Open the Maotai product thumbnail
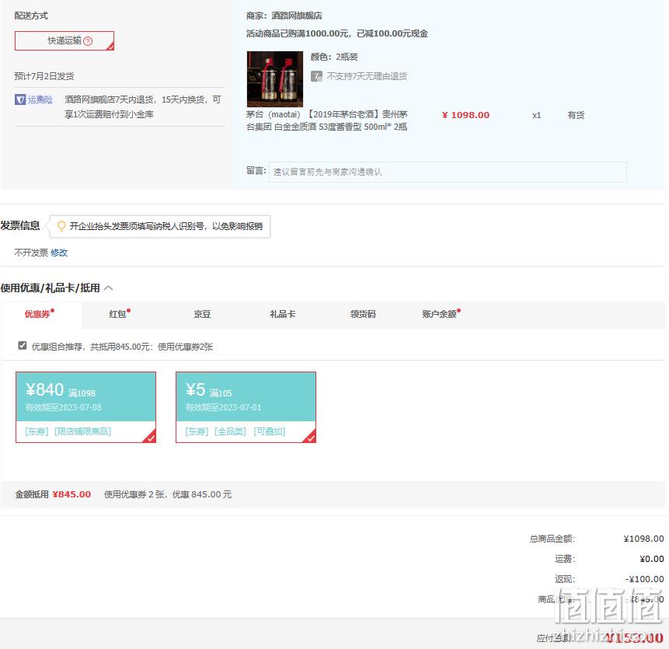Screen dimensions: 669x649 pos(275,79)
